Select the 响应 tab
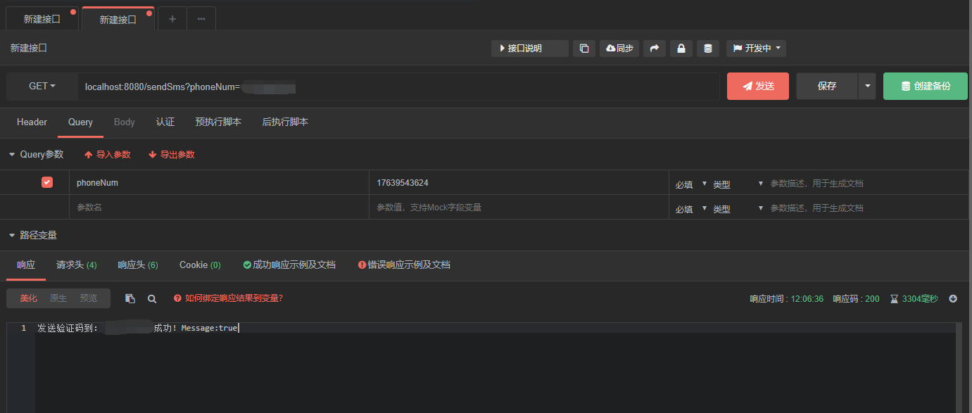 pyautogui.click(x=26, y=265)
